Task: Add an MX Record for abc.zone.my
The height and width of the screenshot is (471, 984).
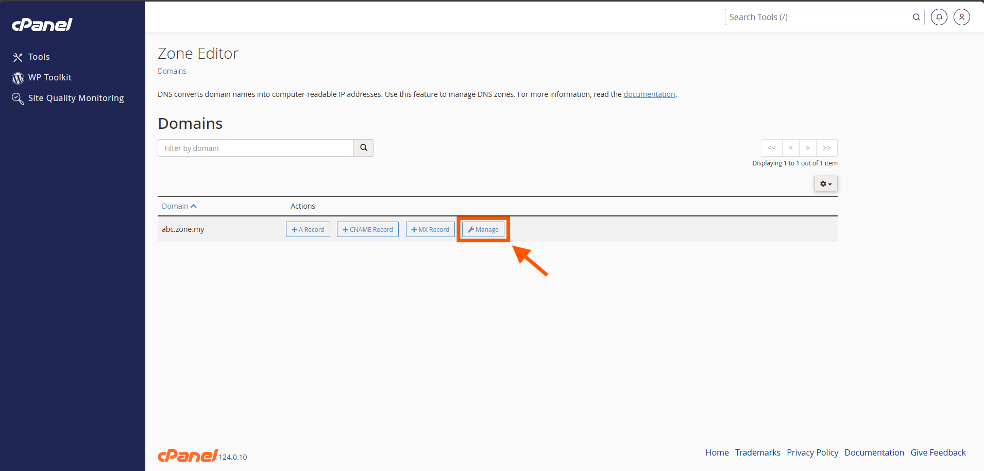Action: [430, 229]
